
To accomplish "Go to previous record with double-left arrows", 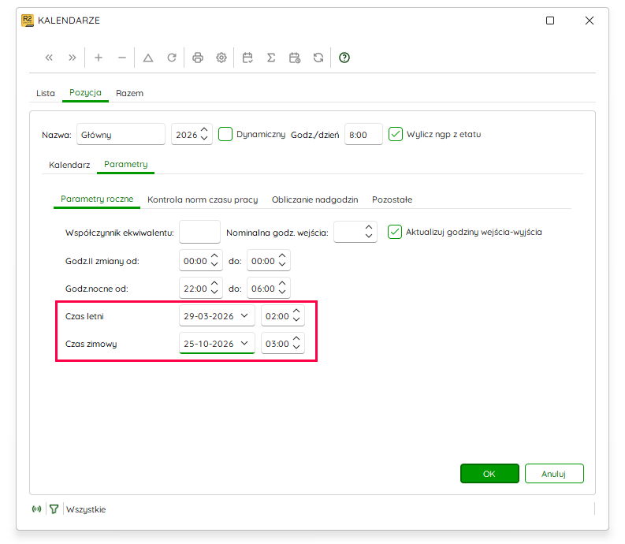I will pos(49,58).
